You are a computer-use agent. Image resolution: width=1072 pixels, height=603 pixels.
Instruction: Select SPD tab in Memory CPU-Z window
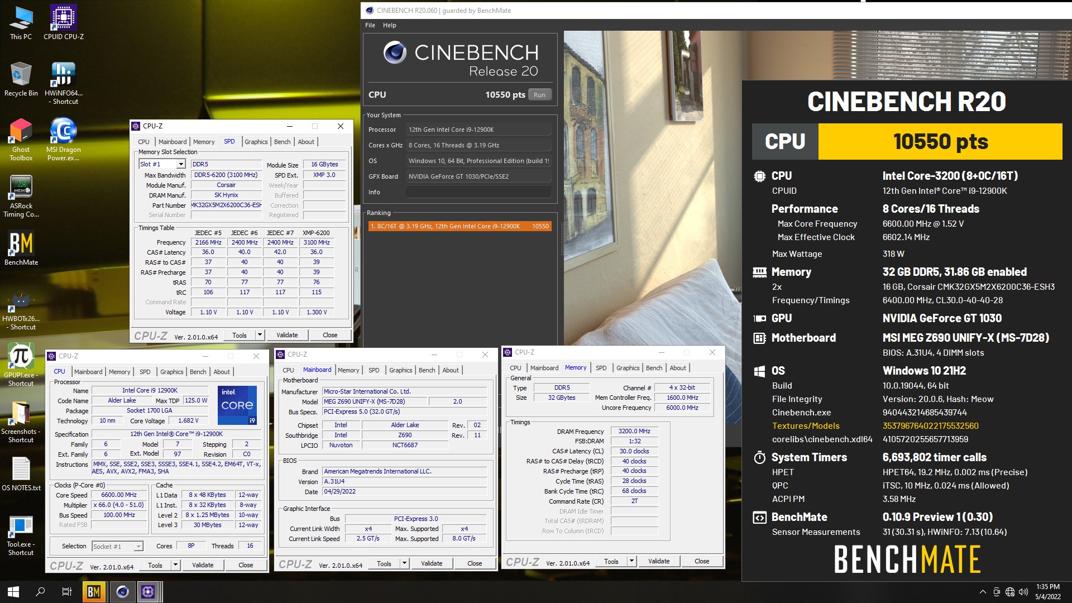pyautogui.click(x=601, y=368)
